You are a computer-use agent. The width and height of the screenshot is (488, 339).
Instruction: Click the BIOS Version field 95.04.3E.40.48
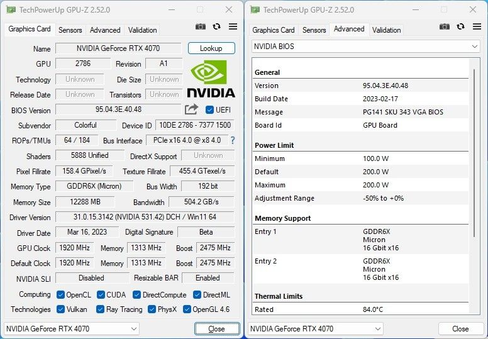pos(118,109)
